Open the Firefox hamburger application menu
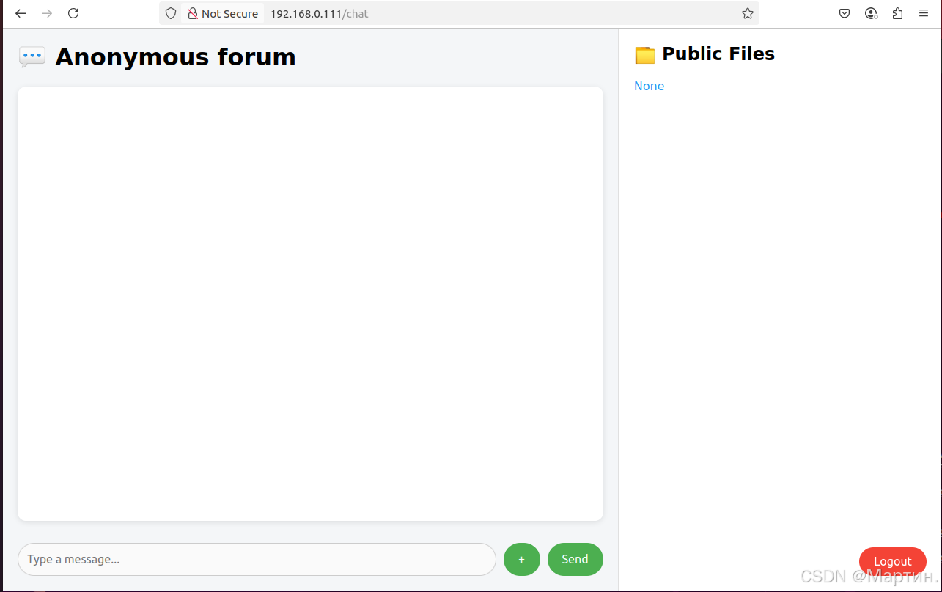 tap(923, 13)
